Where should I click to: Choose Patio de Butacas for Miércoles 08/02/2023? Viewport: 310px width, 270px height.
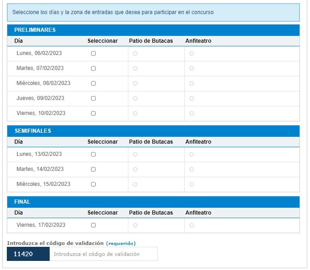135,84
